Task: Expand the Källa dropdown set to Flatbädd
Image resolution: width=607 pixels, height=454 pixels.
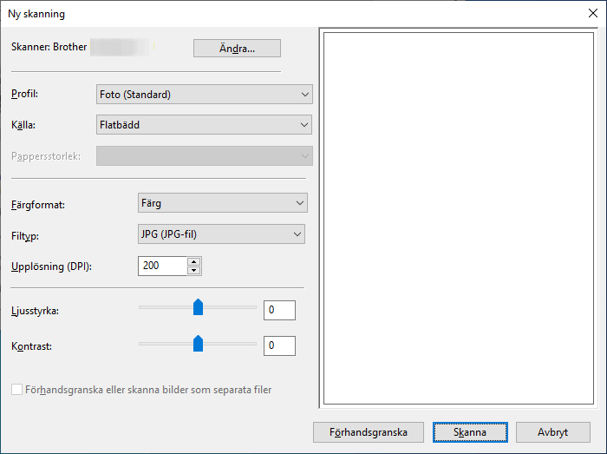Action: [x=204, y=125]
